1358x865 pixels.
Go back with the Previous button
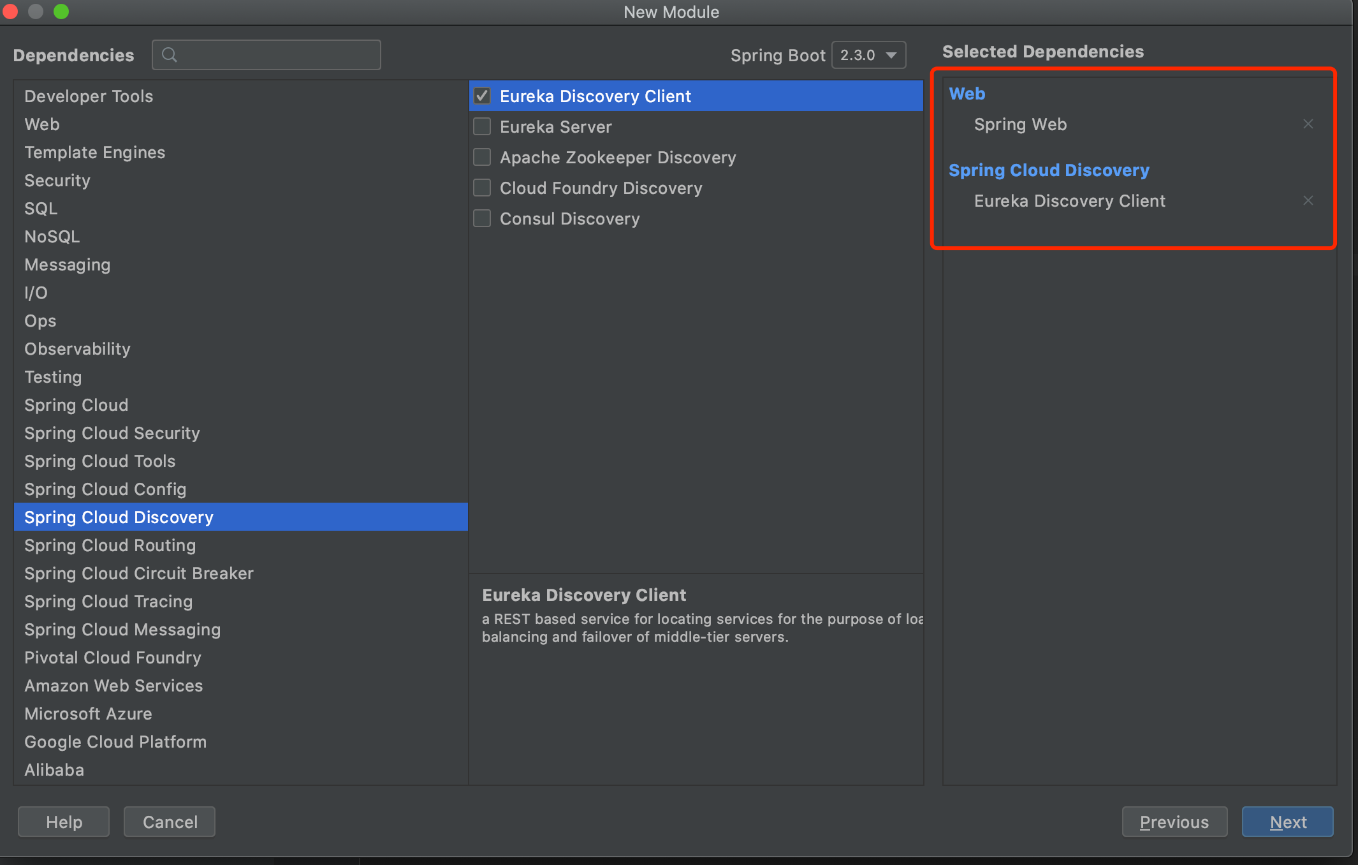1174,822
